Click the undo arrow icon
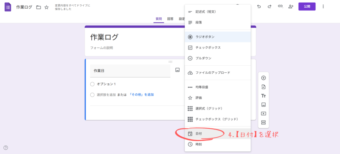The width and height of the screenshot is (340, 154). 259,7
